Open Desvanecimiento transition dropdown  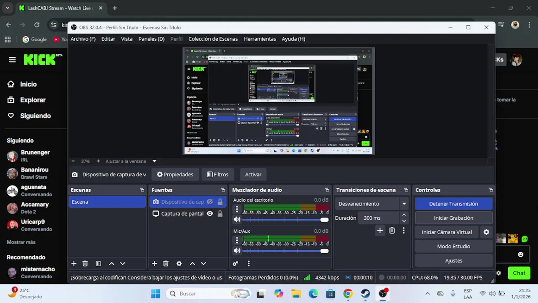pyautogui.click(x=372, y=204)
